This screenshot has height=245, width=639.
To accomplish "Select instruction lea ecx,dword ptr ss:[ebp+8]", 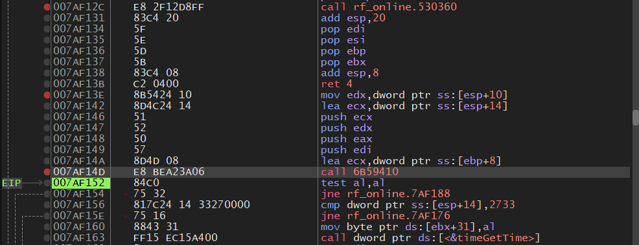I will pos(411,161).
